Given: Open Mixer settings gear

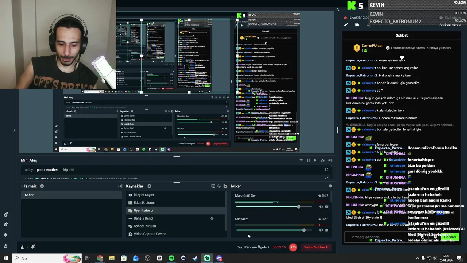Looking at the screenshot, I should click(x=331, y=186).
